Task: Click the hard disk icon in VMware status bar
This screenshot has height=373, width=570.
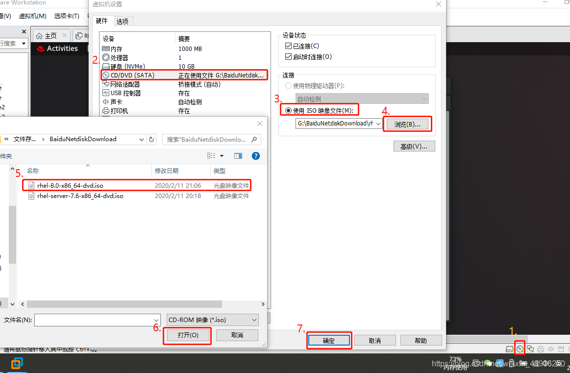Action: [x=508, y=348]
